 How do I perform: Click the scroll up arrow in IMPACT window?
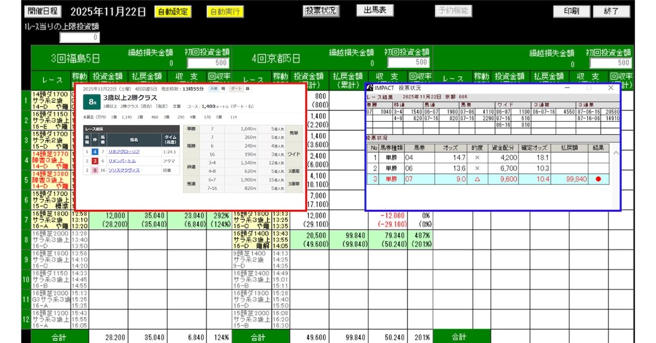click(x=615, y=154)
